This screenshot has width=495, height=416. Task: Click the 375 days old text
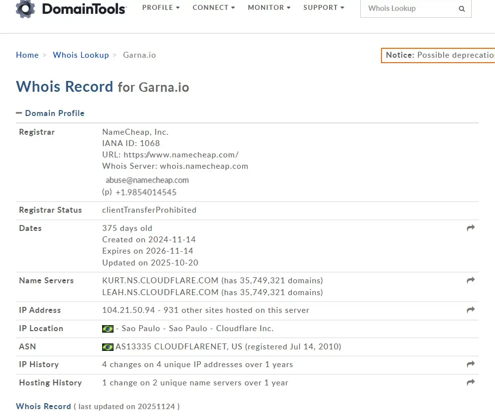coord(127,228)
